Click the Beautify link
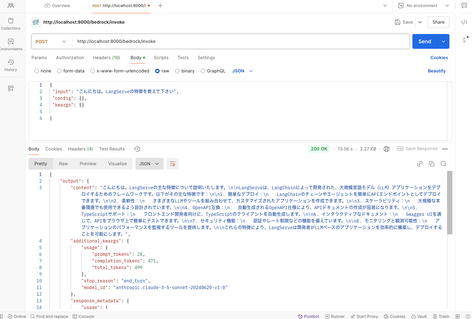 (x=436, y=71)
